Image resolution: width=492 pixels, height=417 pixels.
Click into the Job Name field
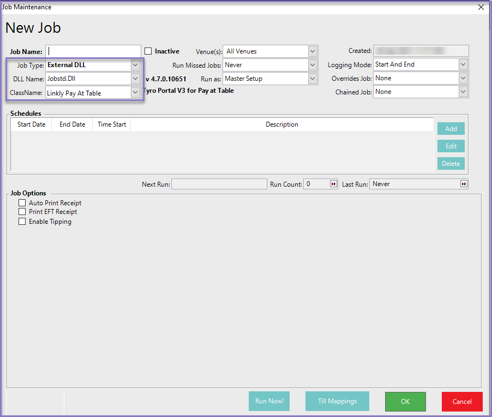[93, 51]
